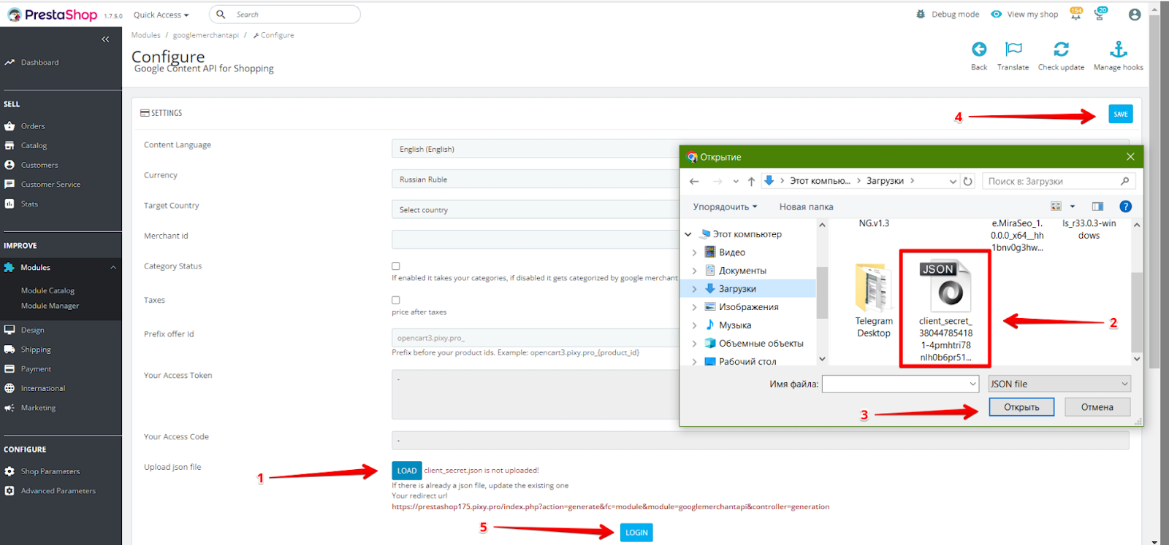The image size is (1169, 545).
Task: Open view options dropdown arrow
Action: 1073,206
